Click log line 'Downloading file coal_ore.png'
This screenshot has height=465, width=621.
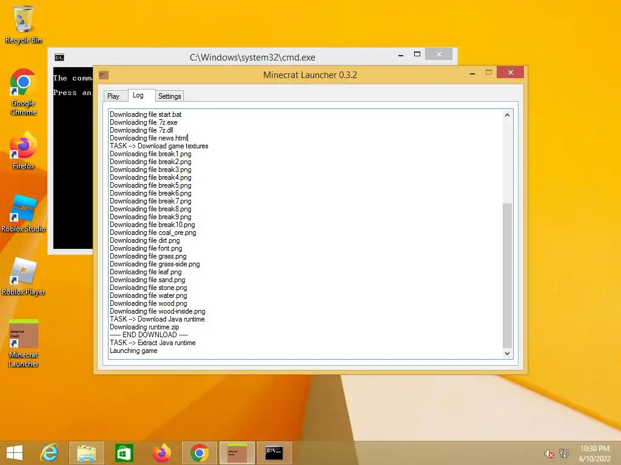(x=153, y=232)
